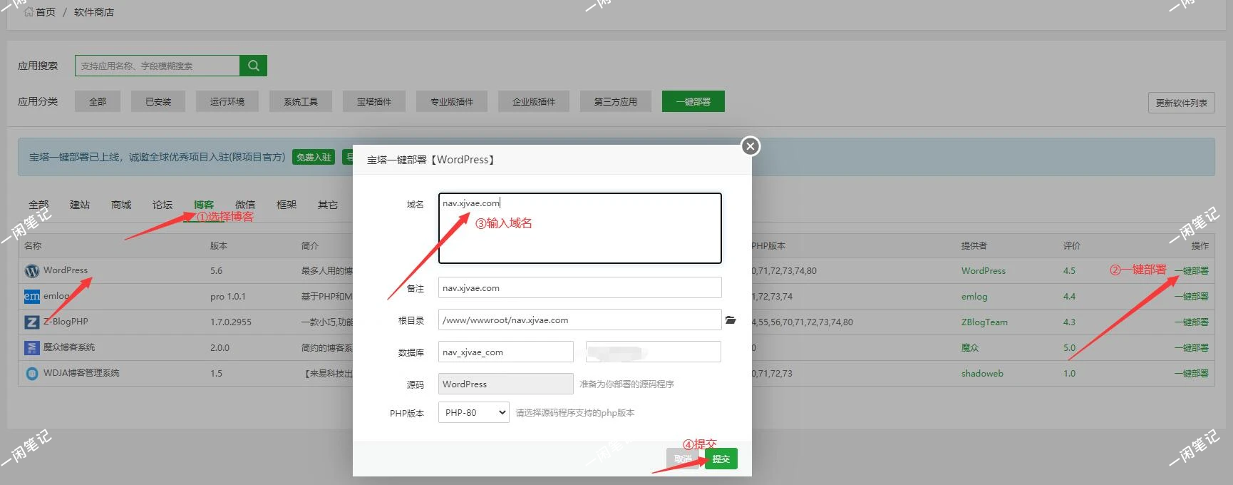Open the PHP版本 dropdown showing PHP-80
The height and width of the screenshot is (485, 1233).
(473, 412)
